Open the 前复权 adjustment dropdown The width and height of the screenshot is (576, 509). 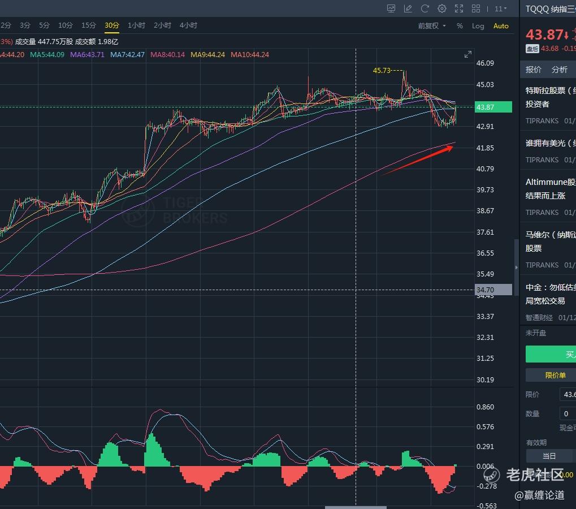432,25
